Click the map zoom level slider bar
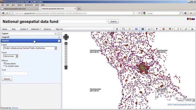 (66, 55)
